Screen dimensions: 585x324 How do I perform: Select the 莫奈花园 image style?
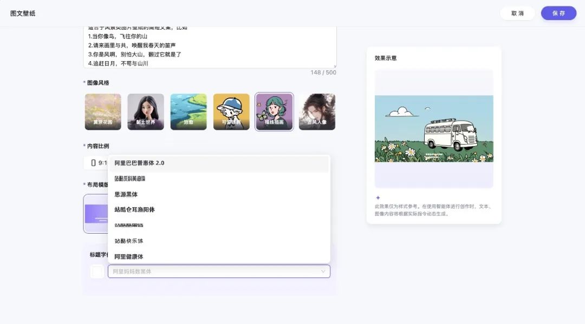102,111
